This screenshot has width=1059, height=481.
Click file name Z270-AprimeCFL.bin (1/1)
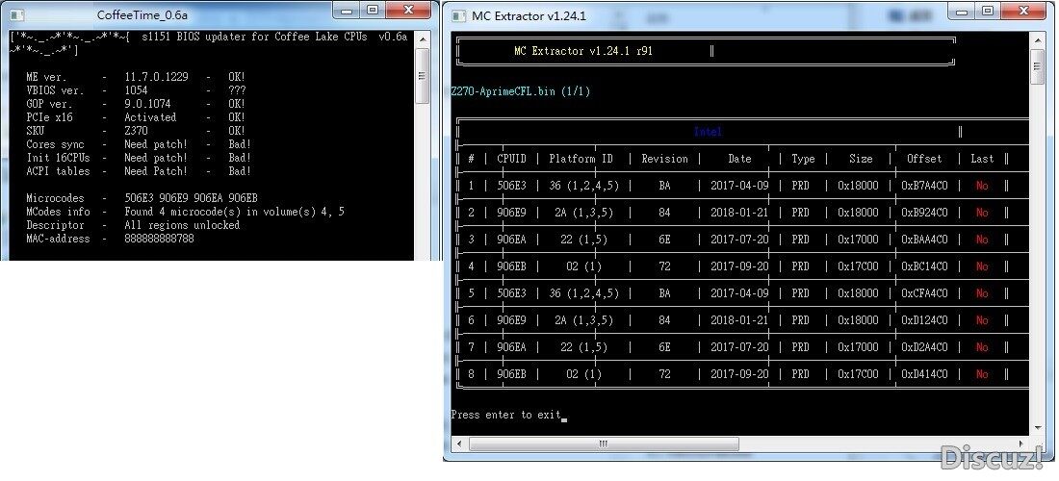click(x=521, y=91)
